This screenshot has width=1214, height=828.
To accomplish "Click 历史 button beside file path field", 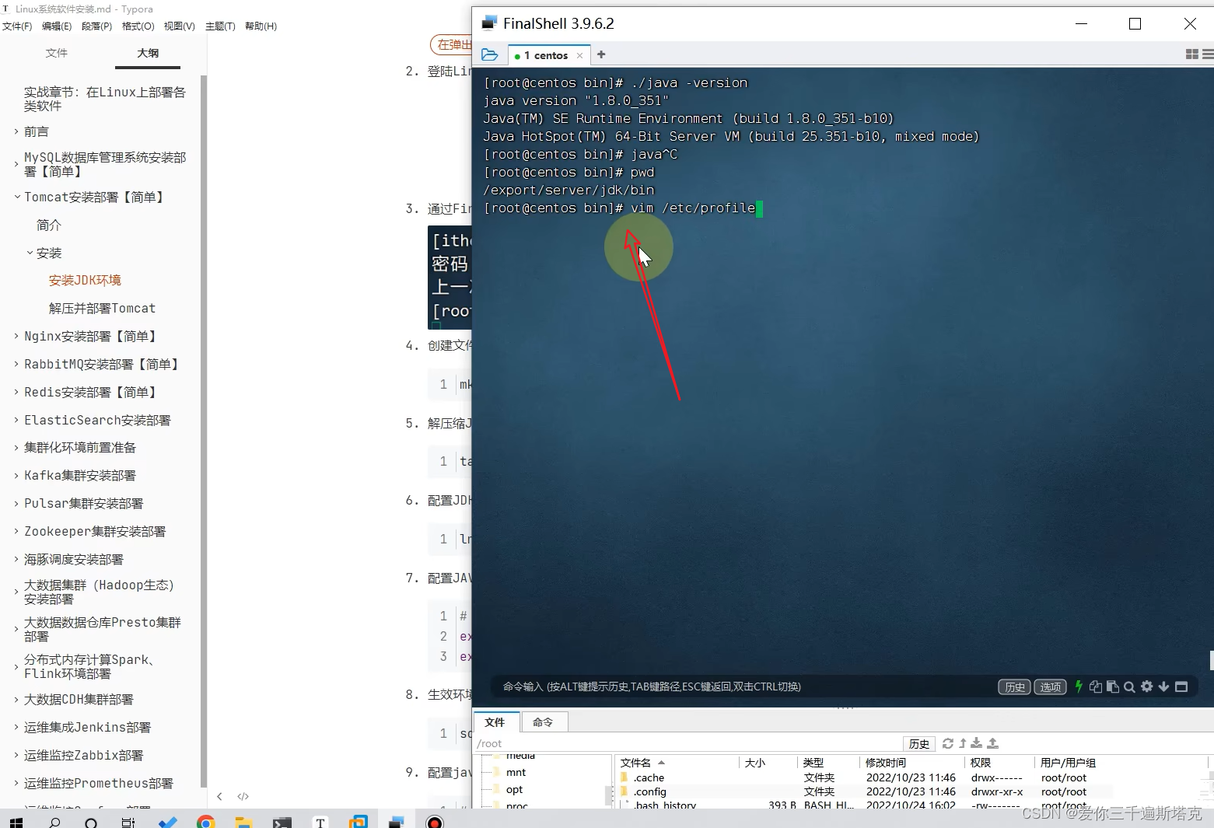I will pyautogui.click(x=919, y=743).
